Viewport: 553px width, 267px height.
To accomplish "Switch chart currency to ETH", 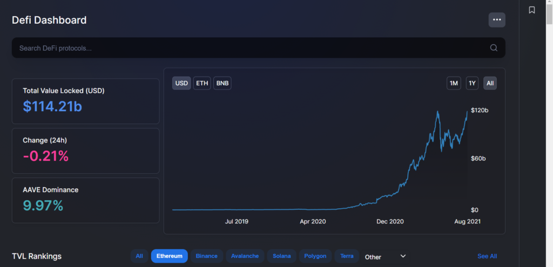I will pos(202,83).
